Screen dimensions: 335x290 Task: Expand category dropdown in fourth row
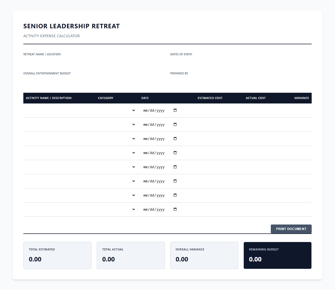pyautogui.click(x=117, y=153)
